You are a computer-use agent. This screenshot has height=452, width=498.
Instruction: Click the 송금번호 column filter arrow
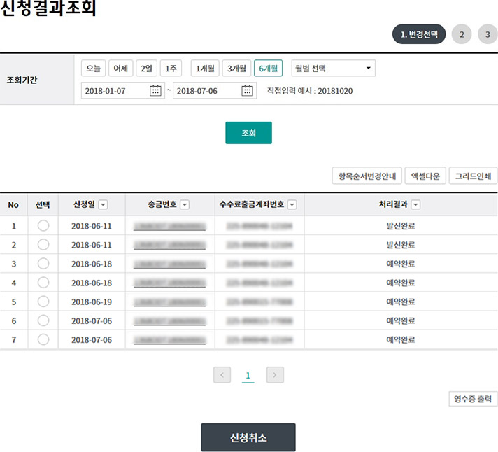pyautogui.click(x=185, y=204)
